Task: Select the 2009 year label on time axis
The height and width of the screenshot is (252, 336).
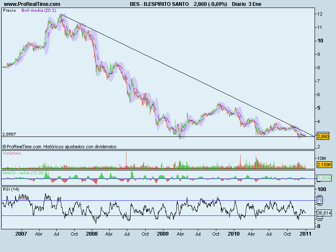Action: pos(163,234)
